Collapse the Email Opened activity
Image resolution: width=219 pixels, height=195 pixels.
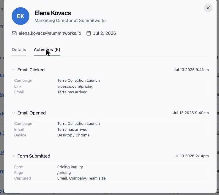click(x=14, y=113)
